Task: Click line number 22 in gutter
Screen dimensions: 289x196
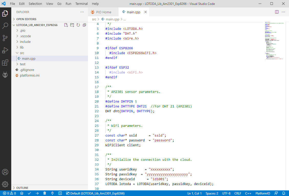Action: [x=97, y=111]
